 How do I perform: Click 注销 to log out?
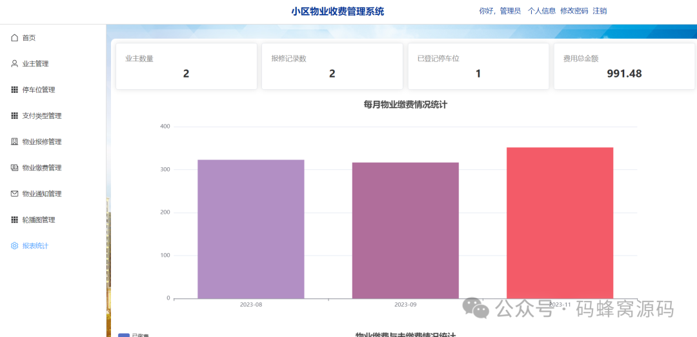point(600,11)
